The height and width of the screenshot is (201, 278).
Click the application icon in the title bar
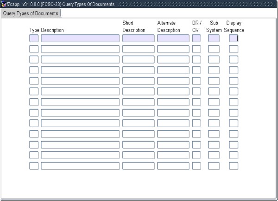point(3,4)
